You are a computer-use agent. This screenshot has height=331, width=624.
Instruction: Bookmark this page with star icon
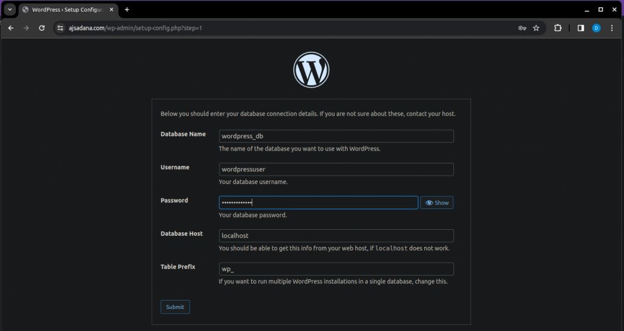click(536, 28)
